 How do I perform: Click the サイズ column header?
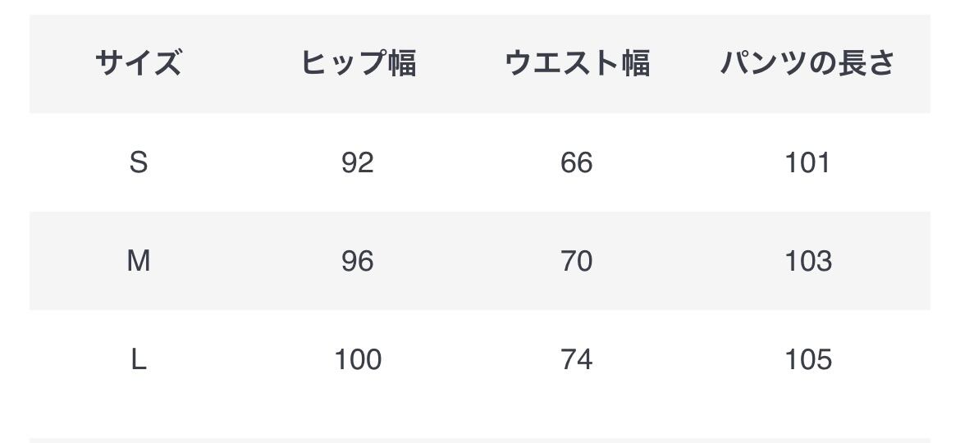[138, 63]
